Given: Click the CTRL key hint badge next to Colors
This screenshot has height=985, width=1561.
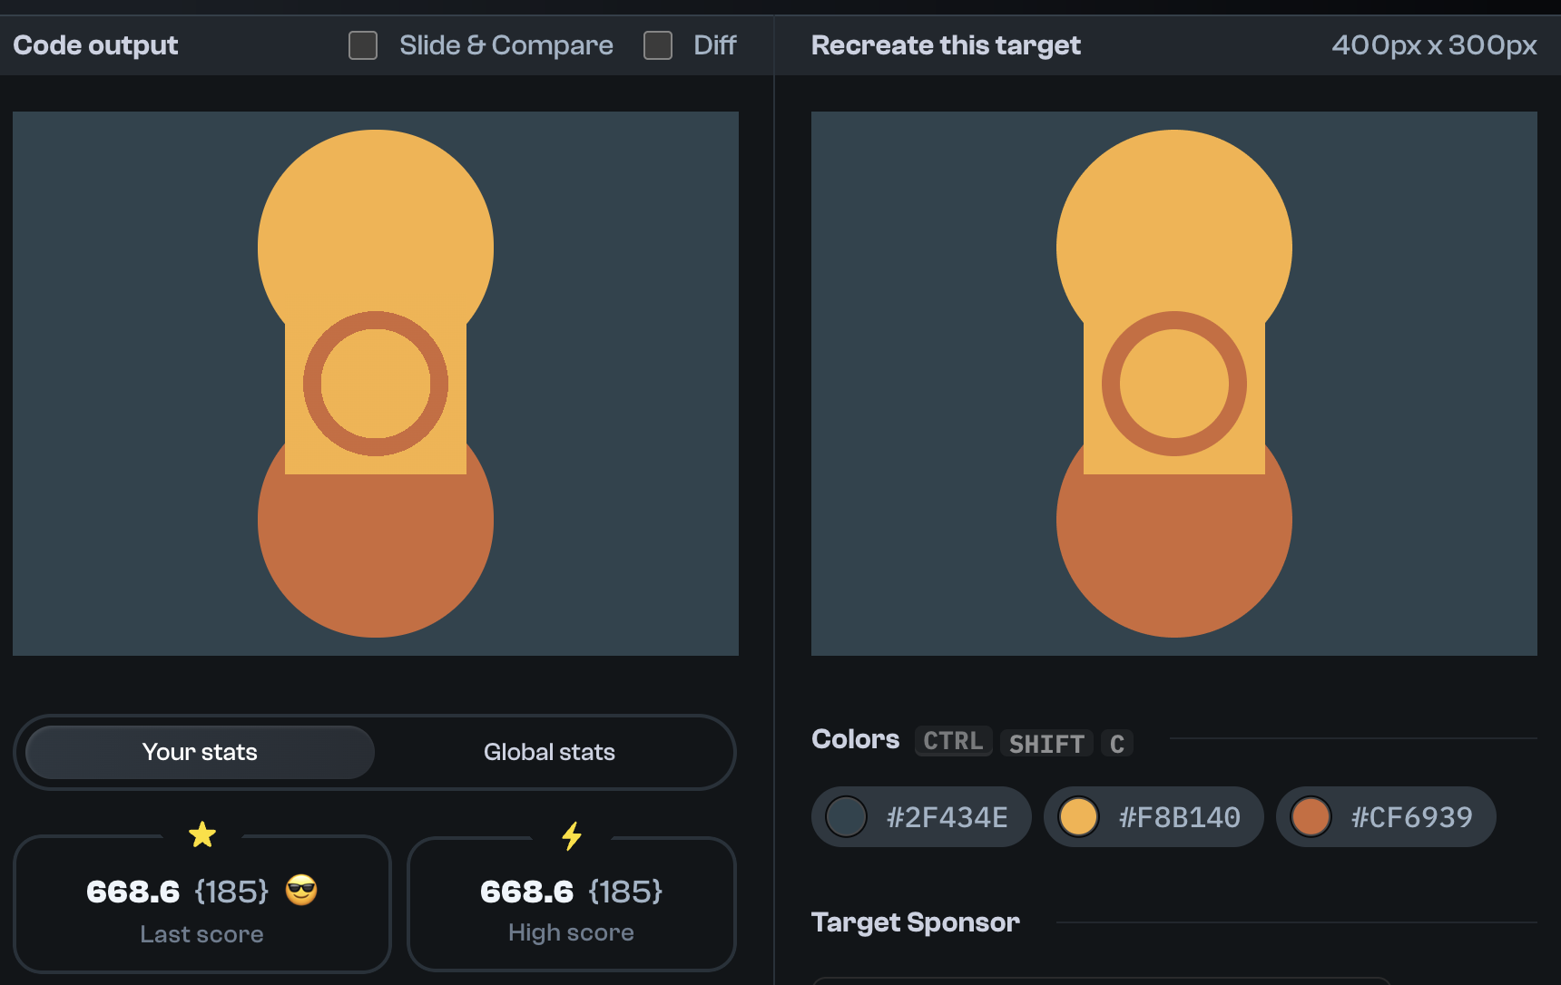Looking at the screenshot, I should point(953,741).
